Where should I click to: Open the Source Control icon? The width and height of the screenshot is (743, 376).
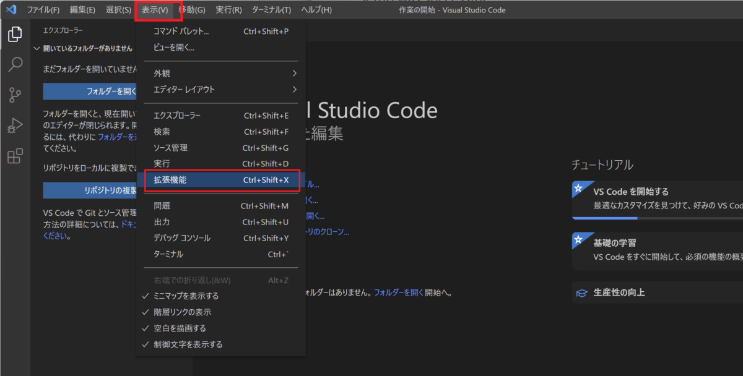click(x=14, y=94)
